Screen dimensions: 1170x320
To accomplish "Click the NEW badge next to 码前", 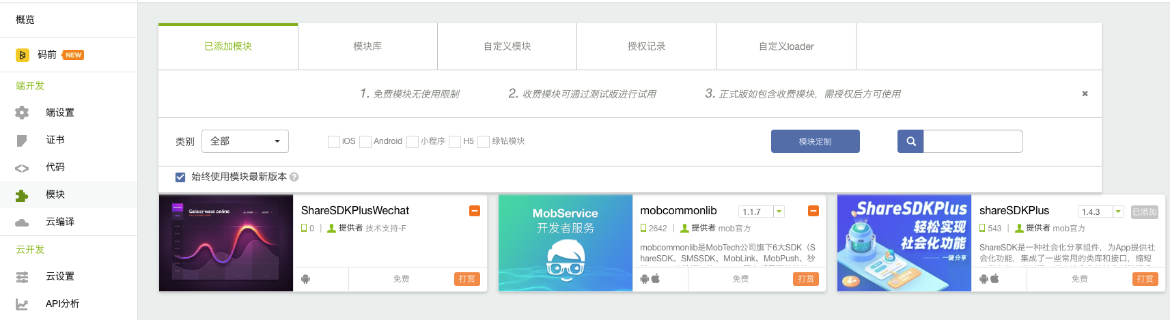I will [73, 55].
